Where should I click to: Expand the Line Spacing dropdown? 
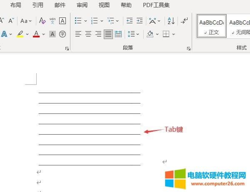[139, 34]
